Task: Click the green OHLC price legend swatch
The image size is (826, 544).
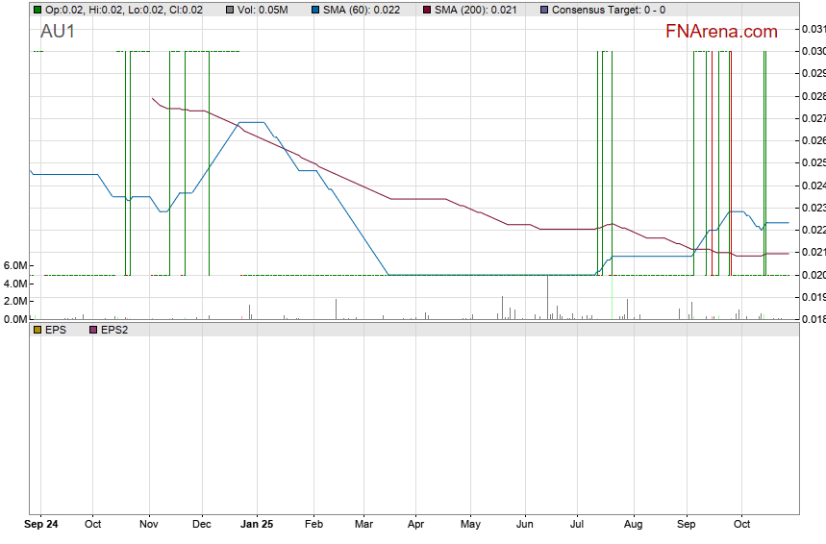Action: (x=38, y=10)
